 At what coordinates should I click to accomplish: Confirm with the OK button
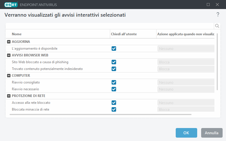pos(186,133)
